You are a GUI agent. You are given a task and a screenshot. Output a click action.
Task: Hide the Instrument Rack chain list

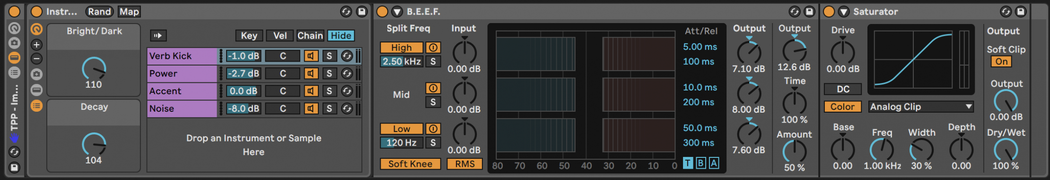tap(36, 106)
